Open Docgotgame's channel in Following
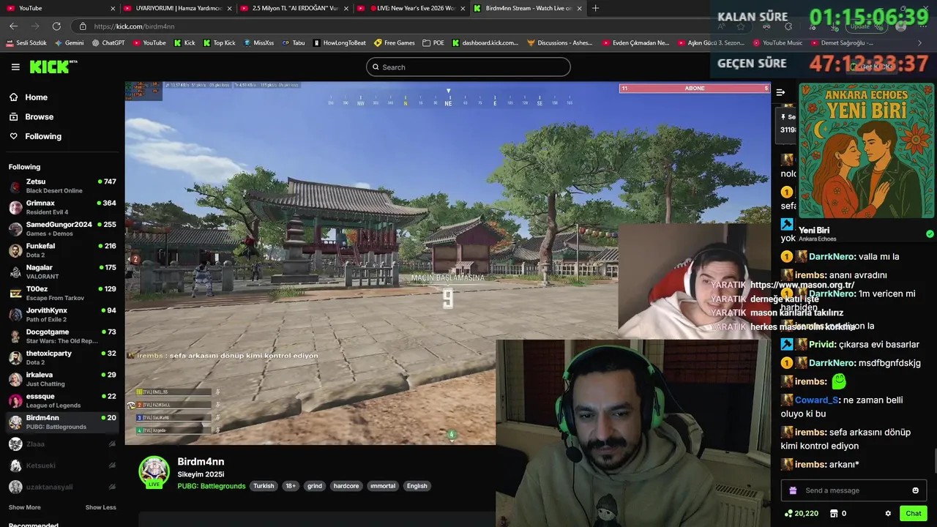 click(62, 336)
